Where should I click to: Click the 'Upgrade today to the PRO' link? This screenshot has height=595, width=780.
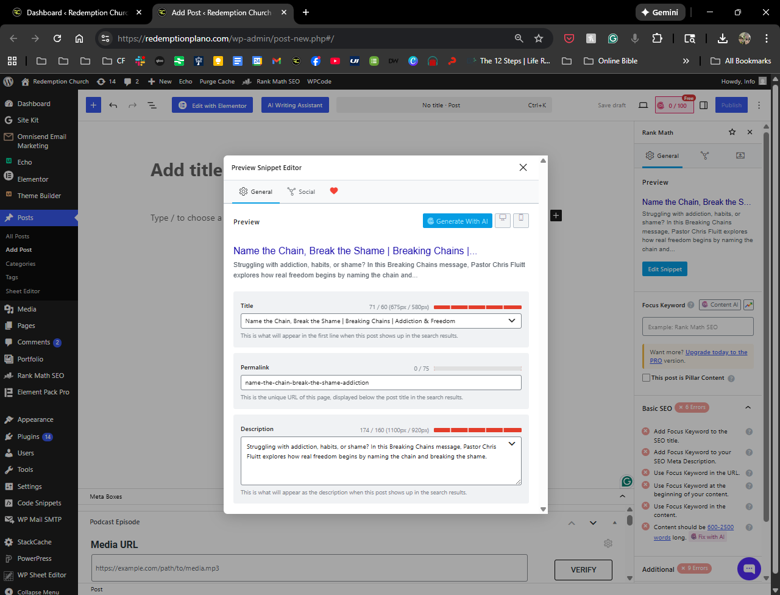click(x=715, y=352)
